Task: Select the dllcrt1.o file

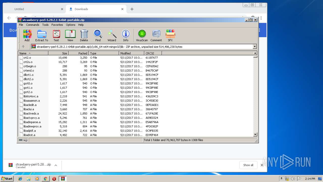Action: coord(28,75)
